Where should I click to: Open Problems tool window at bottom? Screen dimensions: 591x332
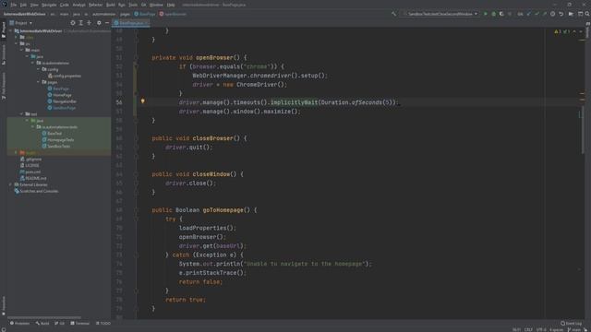point(20,324)
